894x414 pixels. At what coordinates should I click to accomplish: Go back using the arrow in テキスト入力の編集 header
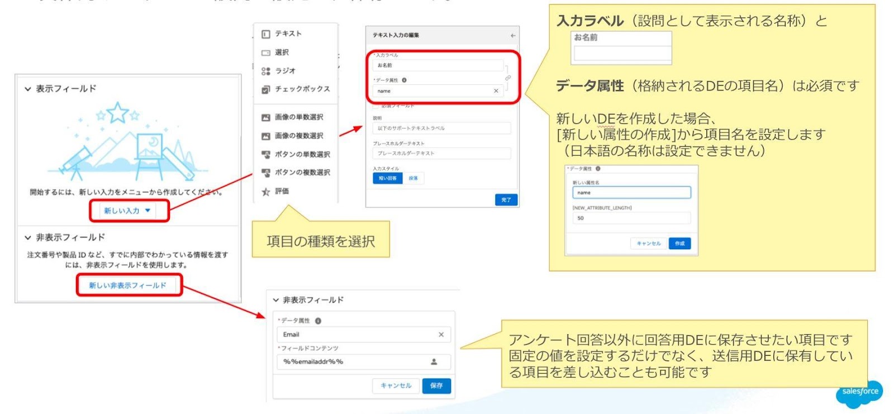(x=513, y=35)
